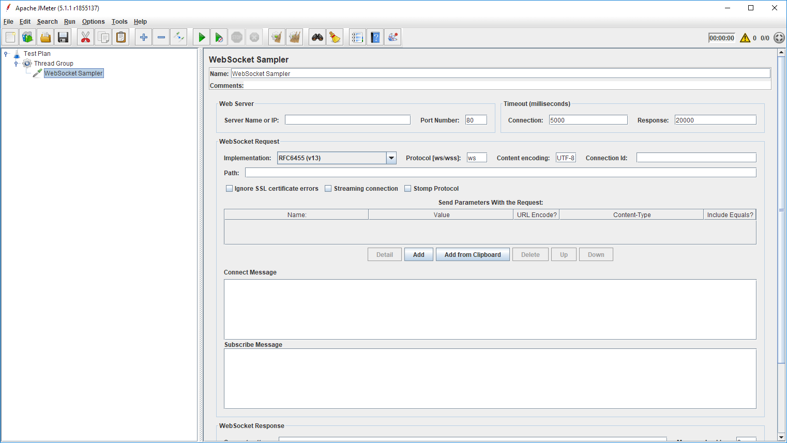The height and width of the screenshot is (443, 787).
Task: Click the Copy toolbar icon
Action: [x=103, y=37]
